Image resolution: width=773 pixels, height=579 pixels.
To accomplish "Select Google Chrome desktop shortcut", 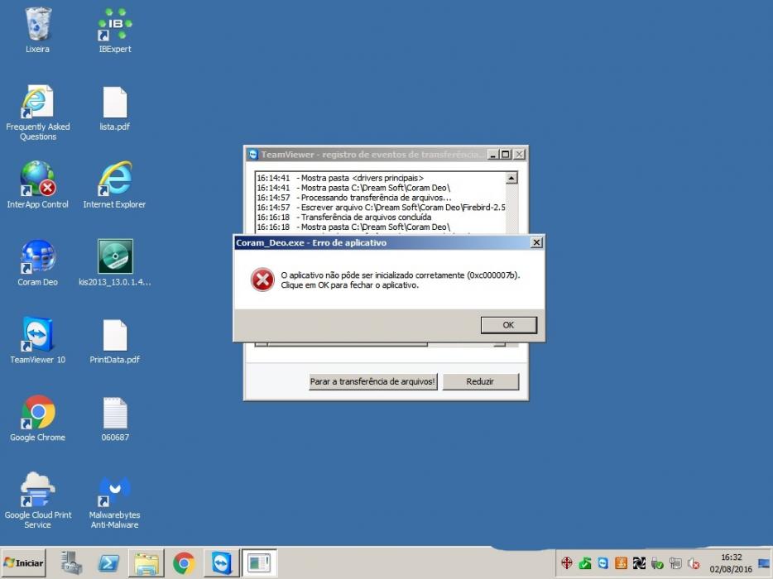I will point(37,418).
